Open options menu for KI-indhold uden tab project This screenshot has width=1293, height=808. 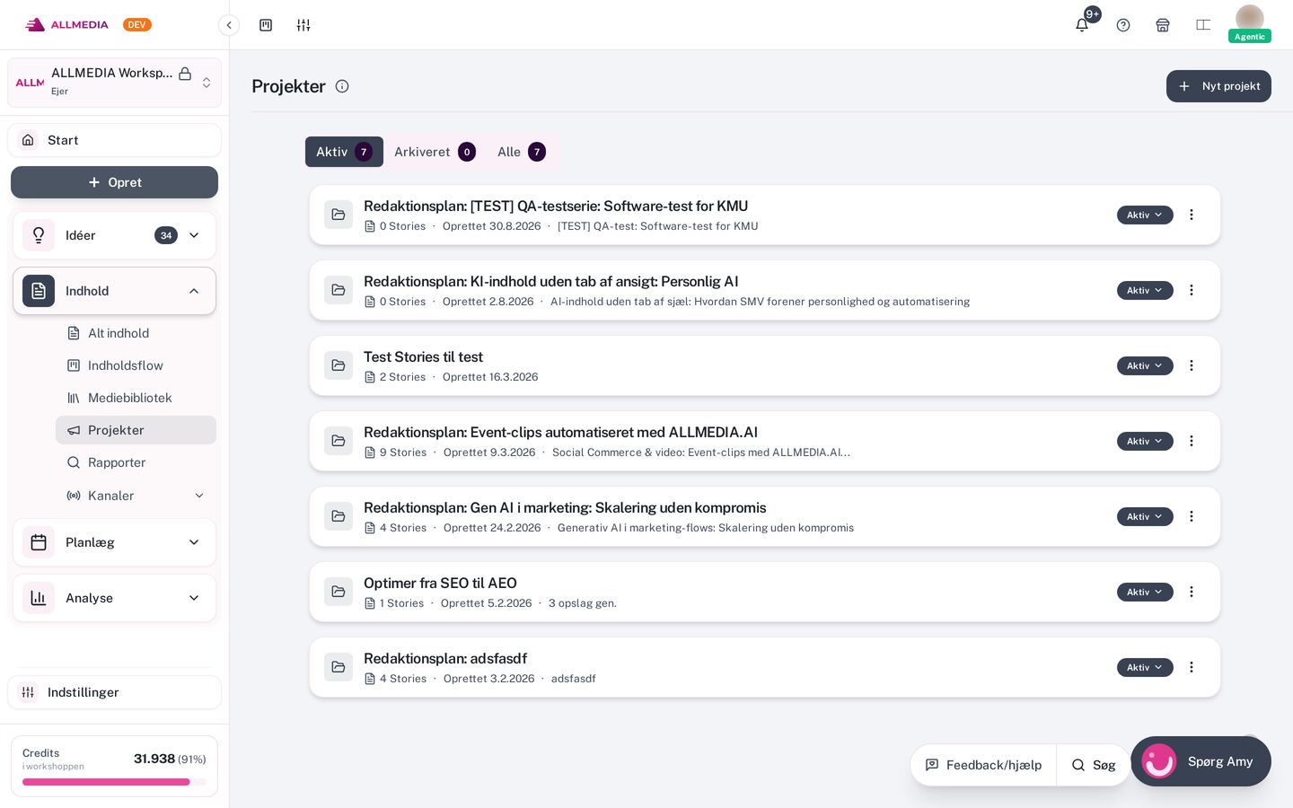coord(1192,290)
